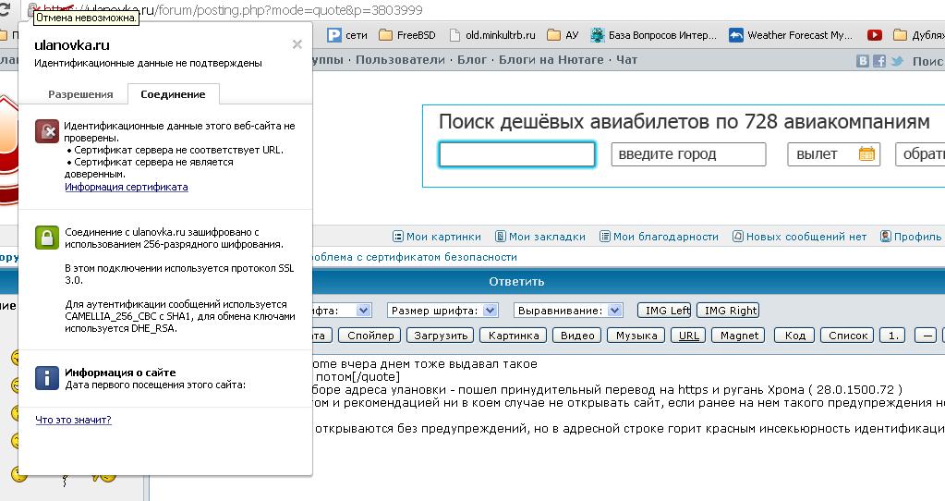
Task: Click the 'Что это значит?' link
Action: (x=73, y=420)
